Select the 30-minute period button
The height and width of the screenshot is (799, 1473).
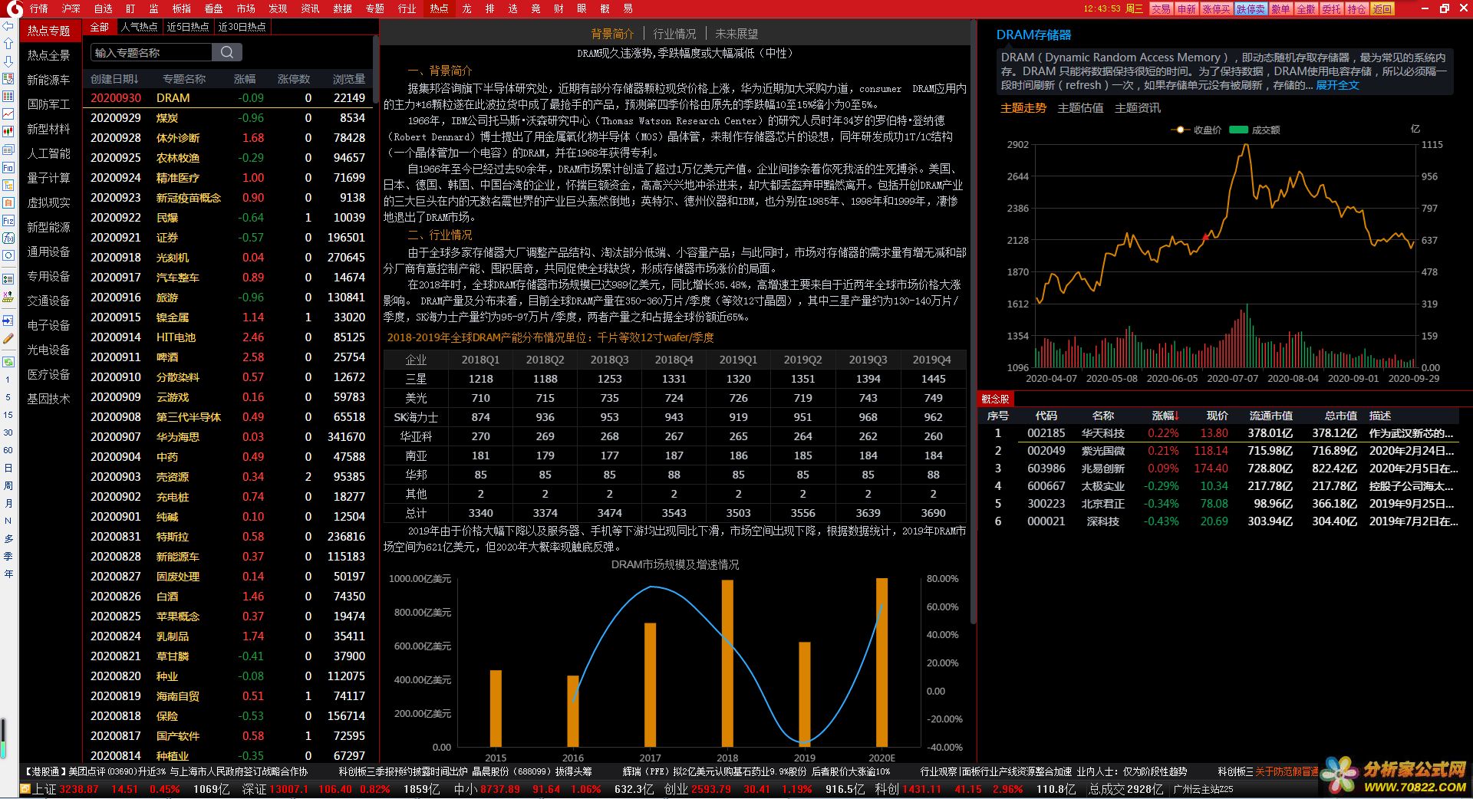[8, 432]
